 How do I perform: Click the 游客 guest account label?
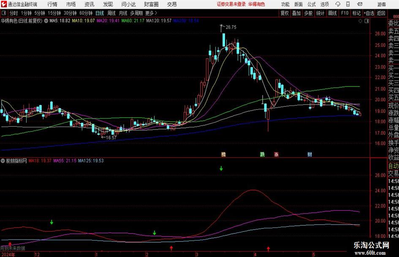(382, 4)
